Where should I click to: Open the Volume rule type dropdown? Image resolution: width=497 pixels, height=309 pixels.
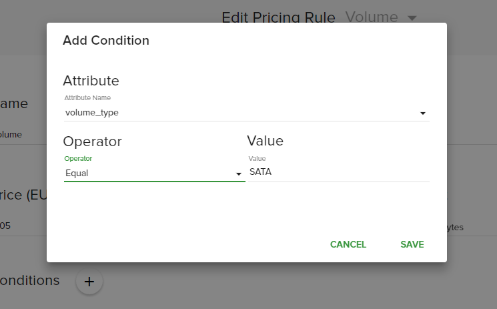click(x=381, y=17)
